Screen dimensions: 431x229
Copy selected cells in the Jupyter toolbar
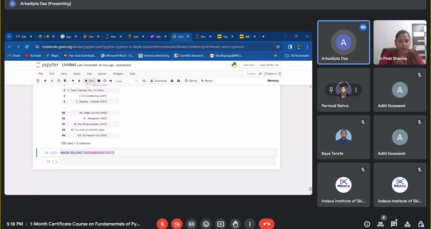pyautogui.click(x=59, y=81)
